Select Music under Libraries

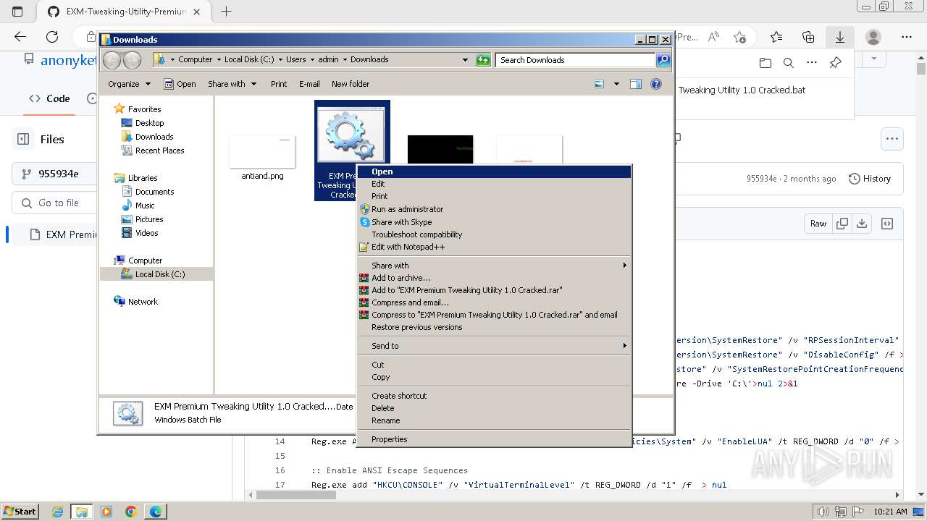click(x=145, y=206)
